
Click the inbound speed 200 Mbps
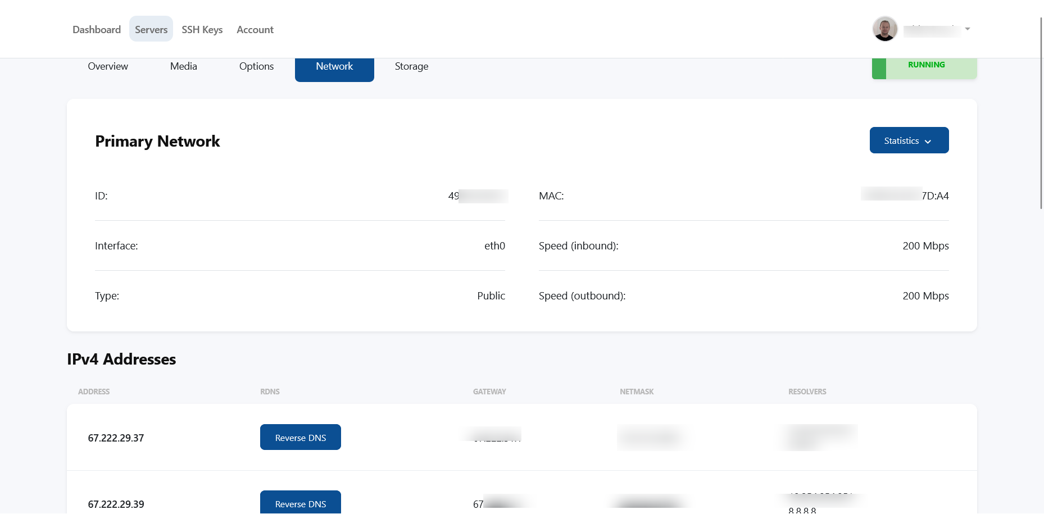pyautogui.click(x=925, y=245)
